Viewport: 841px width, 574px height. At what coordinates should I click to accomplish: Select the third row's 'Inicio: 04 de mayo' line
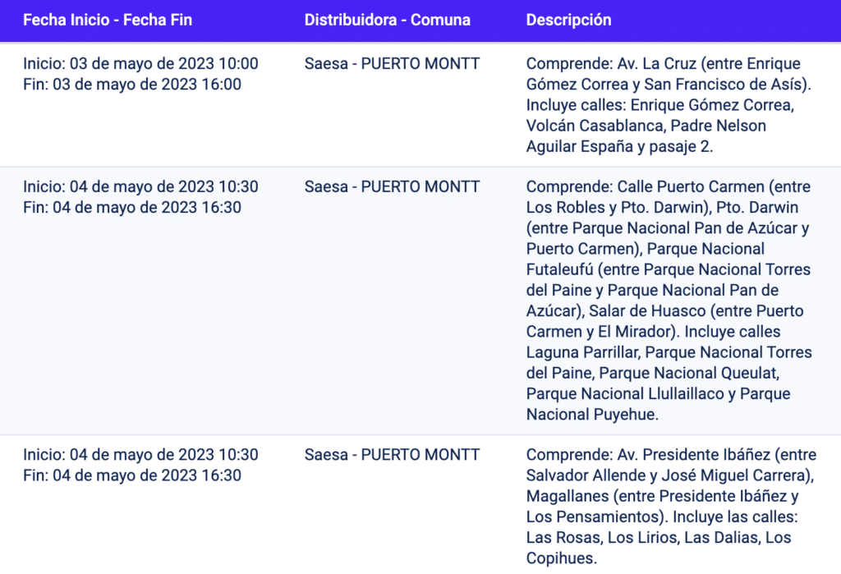[140, 455]
